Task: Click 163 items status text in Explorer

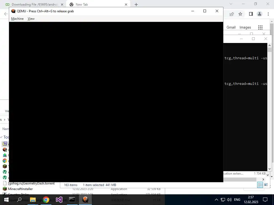Action: click(71, 185)
